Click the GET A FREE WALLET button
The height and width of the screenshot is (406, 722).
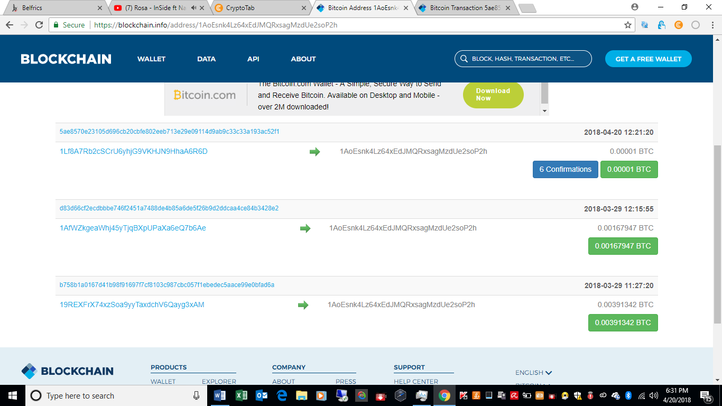pos(648,59)
